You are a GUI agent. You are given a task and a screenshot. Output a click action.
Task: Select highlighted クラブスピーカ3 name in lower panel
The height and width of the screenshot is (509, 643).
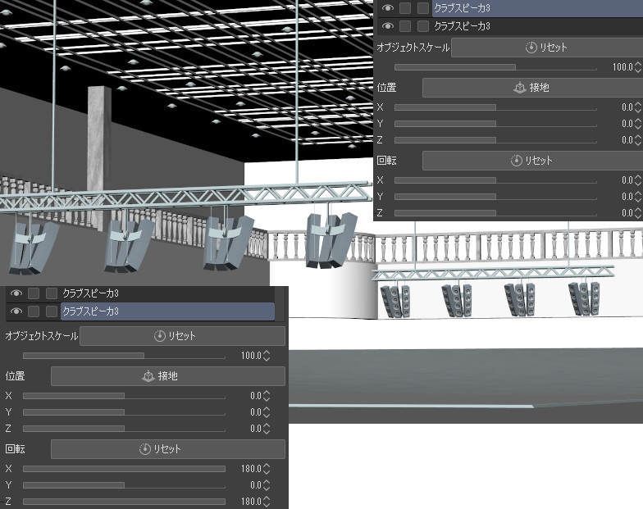[x=90, y=311]
